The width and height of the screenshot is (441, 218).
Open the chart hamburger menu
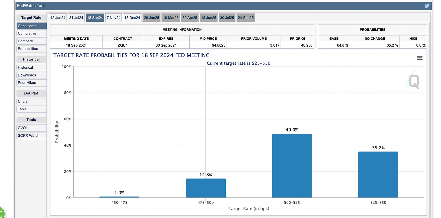(x=419, y=58)
